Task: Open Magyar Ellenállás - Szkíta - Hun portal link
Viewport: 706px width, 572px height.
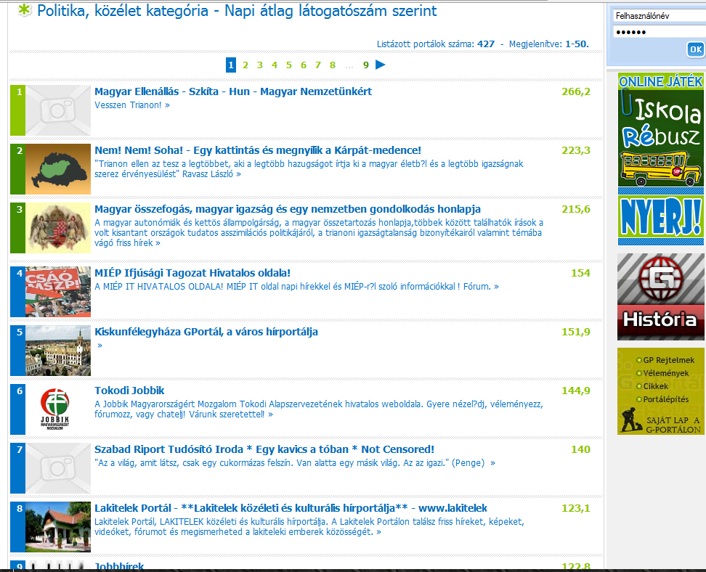Action: (x=233, y=91)
